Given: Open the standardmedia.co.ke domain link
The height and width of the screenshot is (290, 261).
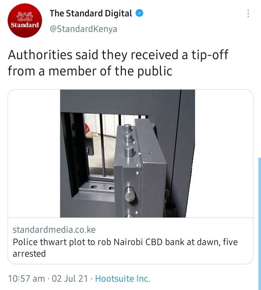Looking at the screenshot, I should (54, 230).
